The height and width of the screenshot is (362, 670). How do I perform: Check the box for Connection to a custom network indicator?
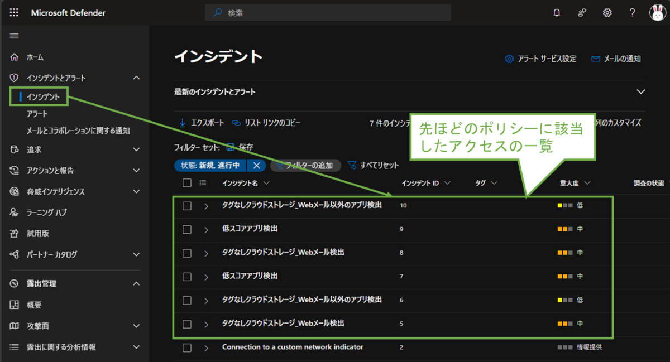pyautogui.click(x=187, y=347)
